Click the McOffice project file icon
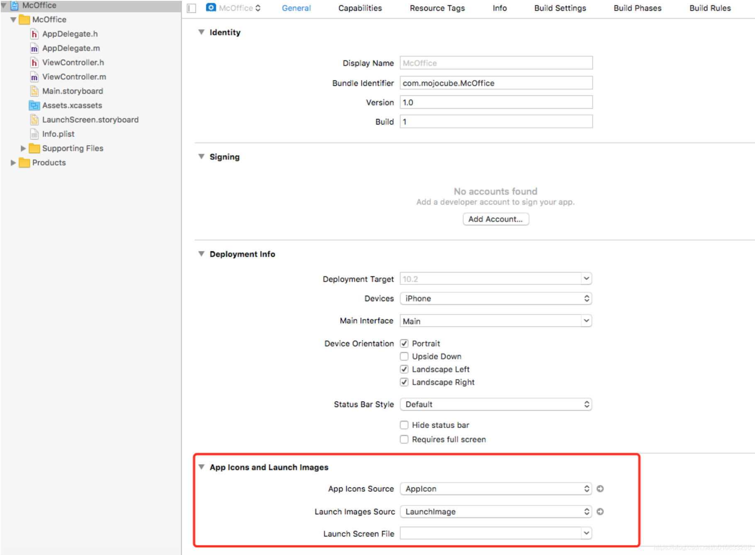The width and height of the screenshot is (755, 555). (15, 5)
